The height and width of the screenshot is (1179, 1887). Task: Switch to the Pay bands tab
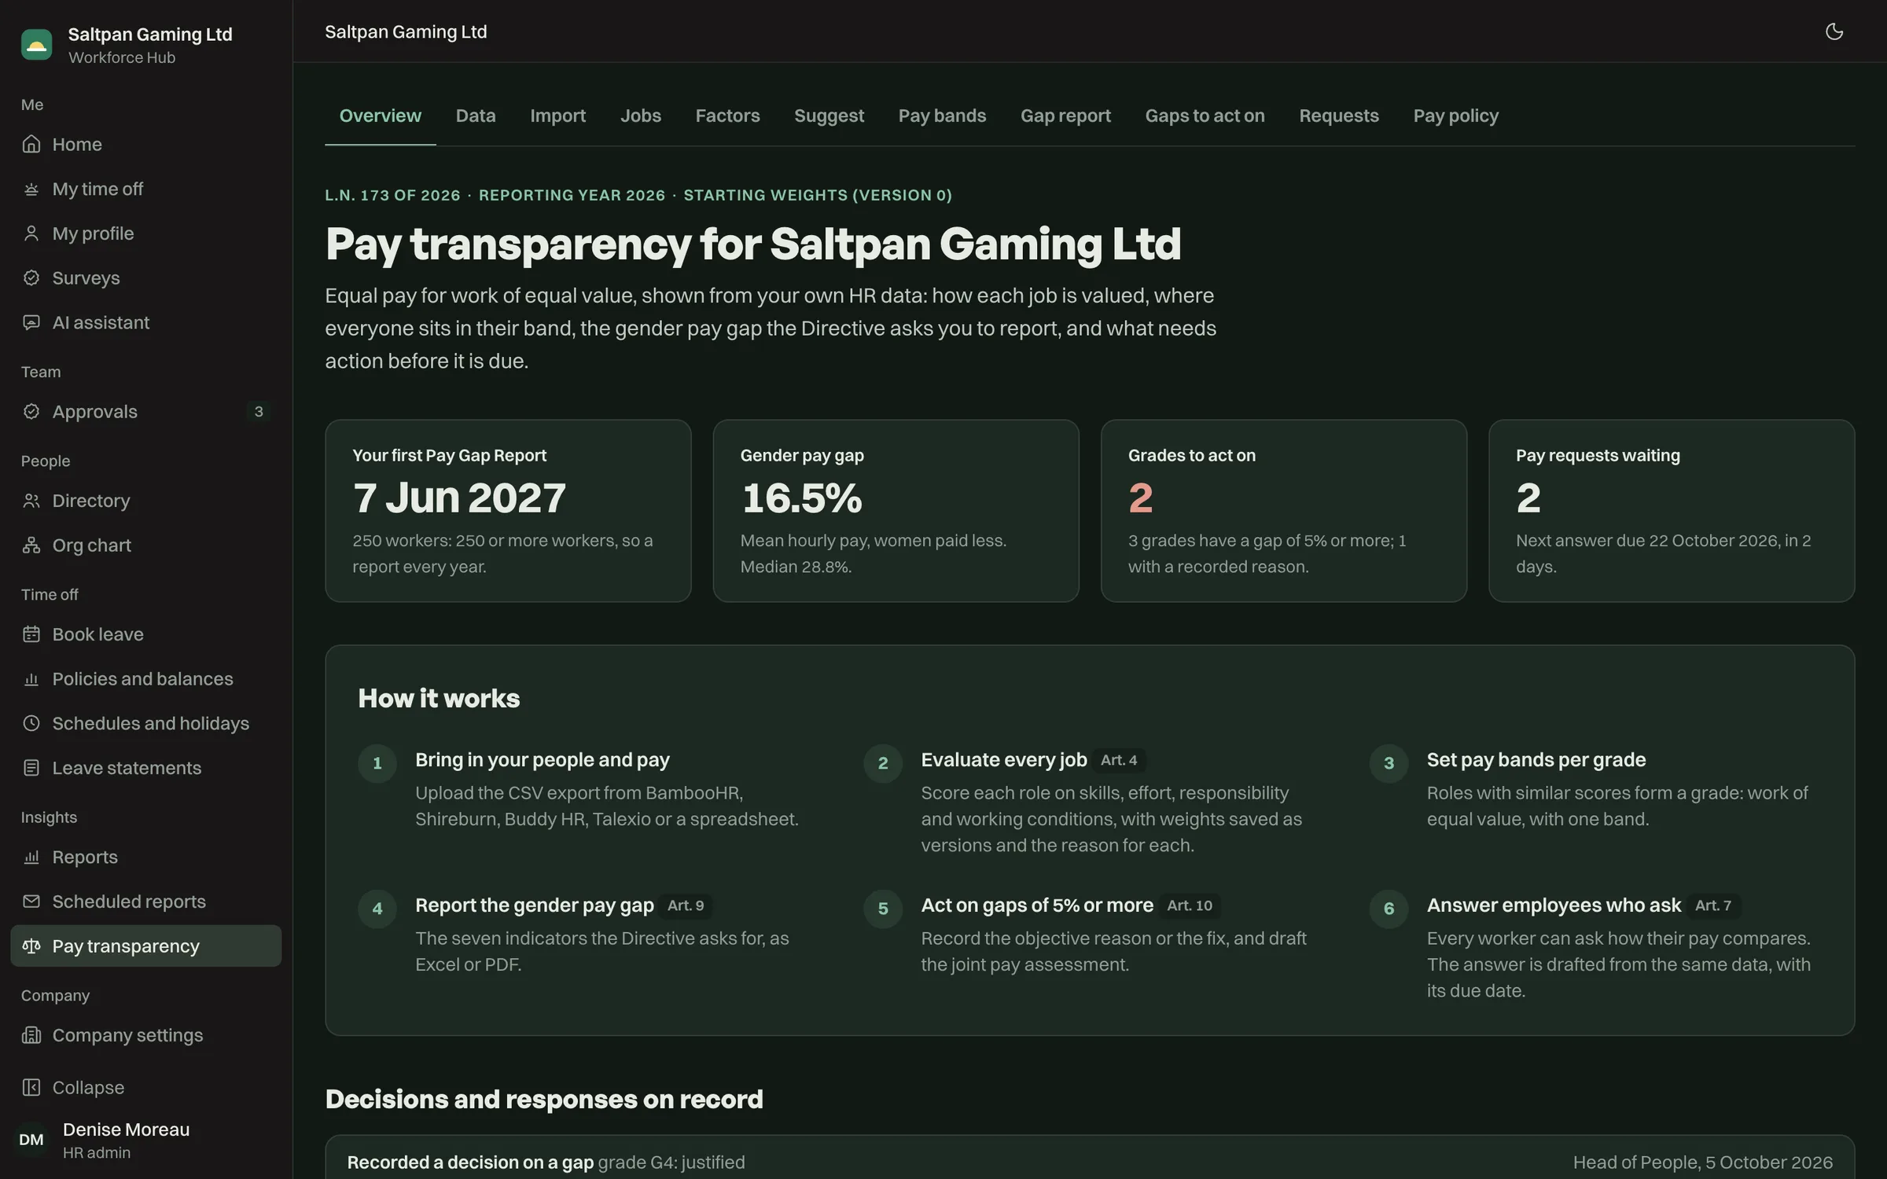[x=942, y=116]
